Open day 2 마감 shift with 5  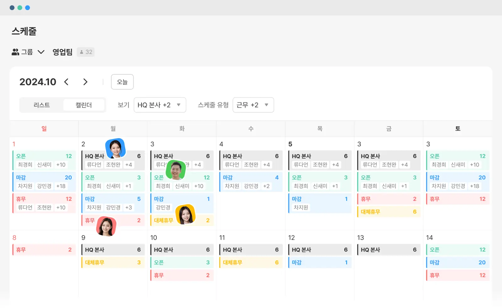click(113, 203)
